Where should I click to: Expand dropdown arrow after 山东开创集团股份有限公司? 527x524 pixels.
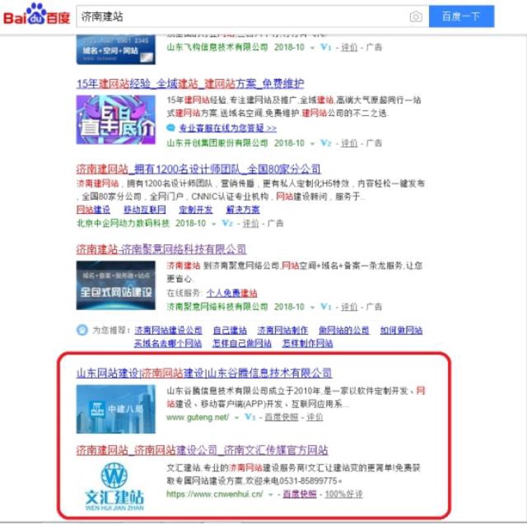click(312, 144)
